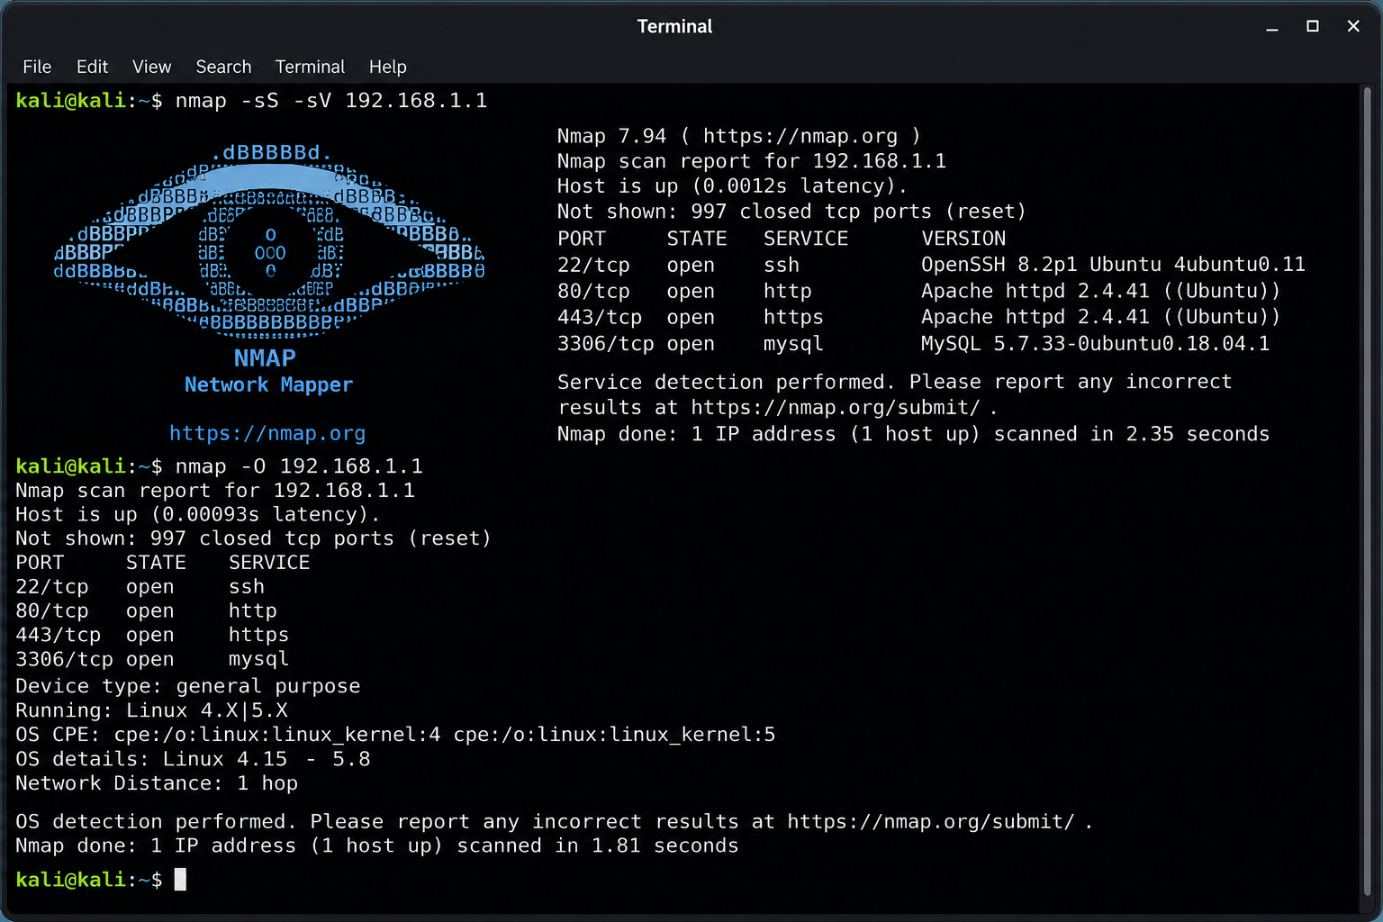The image size is (1383, 922).
Task: Click 'Network Distance: 1 hop' line
Action: pos(157,783)
